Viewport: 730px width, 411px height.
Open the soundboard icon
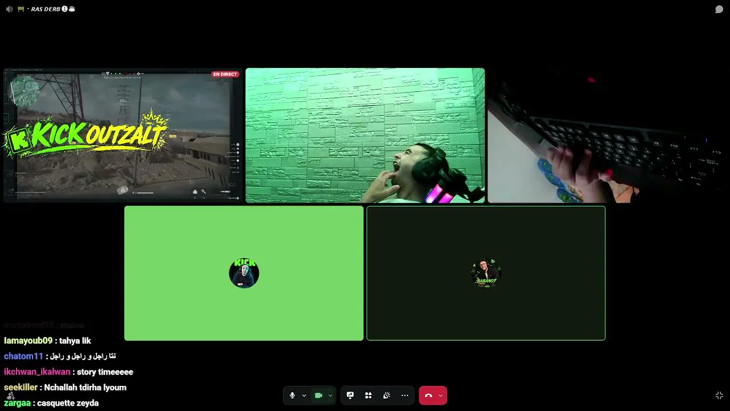coord(387,396)
